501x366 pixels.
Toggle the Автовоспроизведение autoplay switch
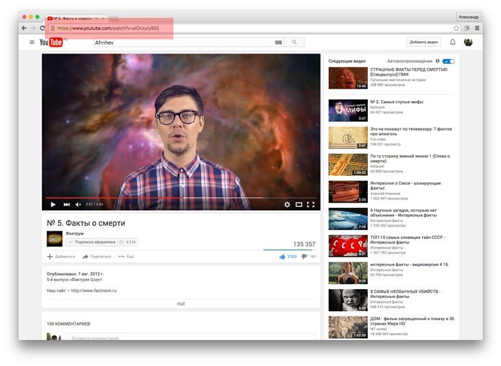pos(449,61)
